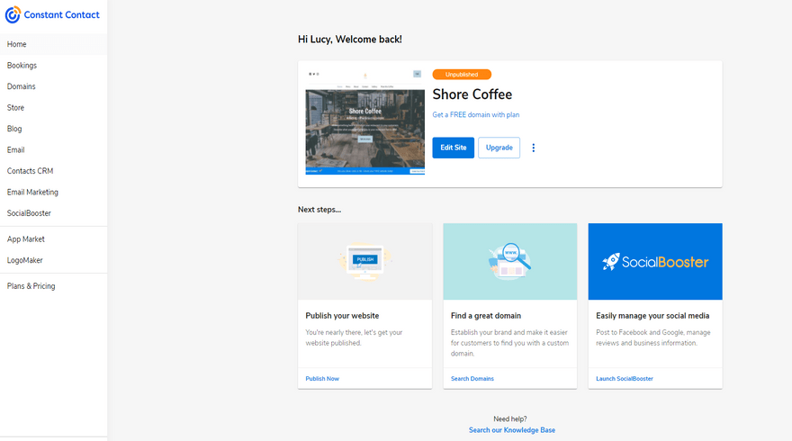This screenshot has width=792, height=441.
Task: Click the Constant Contact logo
Action: [x=52, y=14]
